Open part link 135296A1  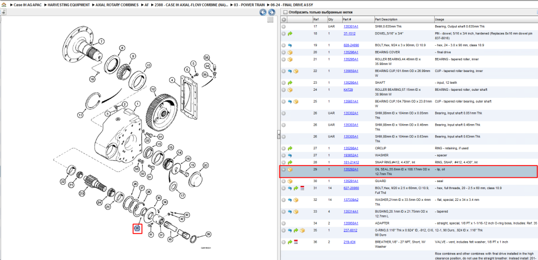click(351, 53)
